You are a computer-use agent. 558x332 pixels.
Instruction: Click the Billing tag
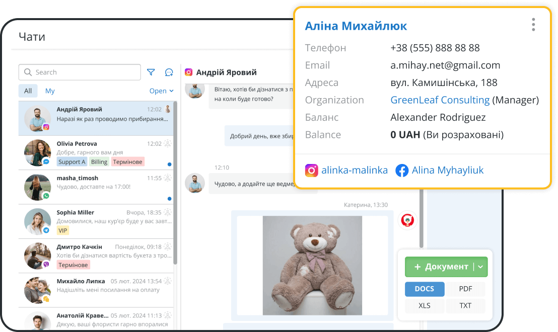pyautogui.click(x=99, y=162)
